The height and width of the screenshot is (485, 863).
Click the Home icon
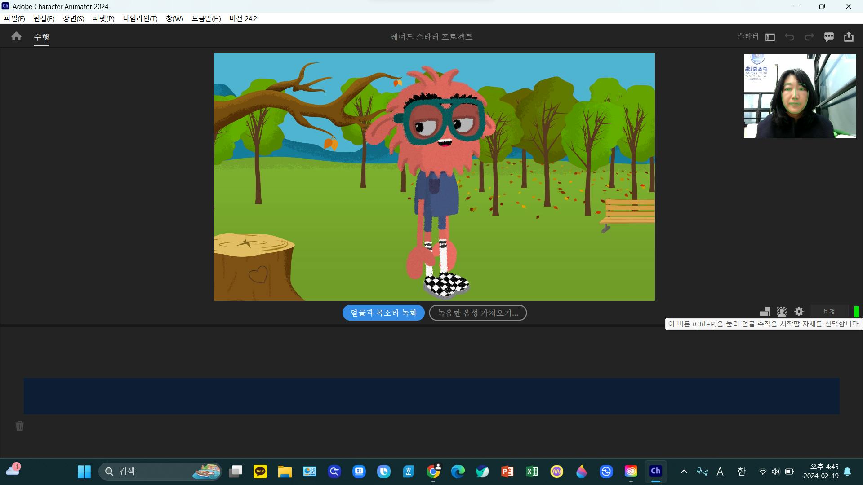pos(16,36)
